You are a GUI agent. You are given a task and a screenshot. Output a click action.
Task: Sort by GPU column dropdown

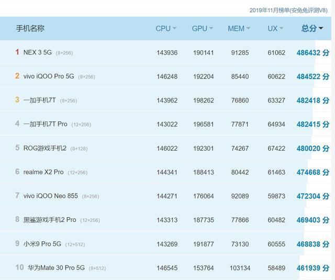(203, 28)
